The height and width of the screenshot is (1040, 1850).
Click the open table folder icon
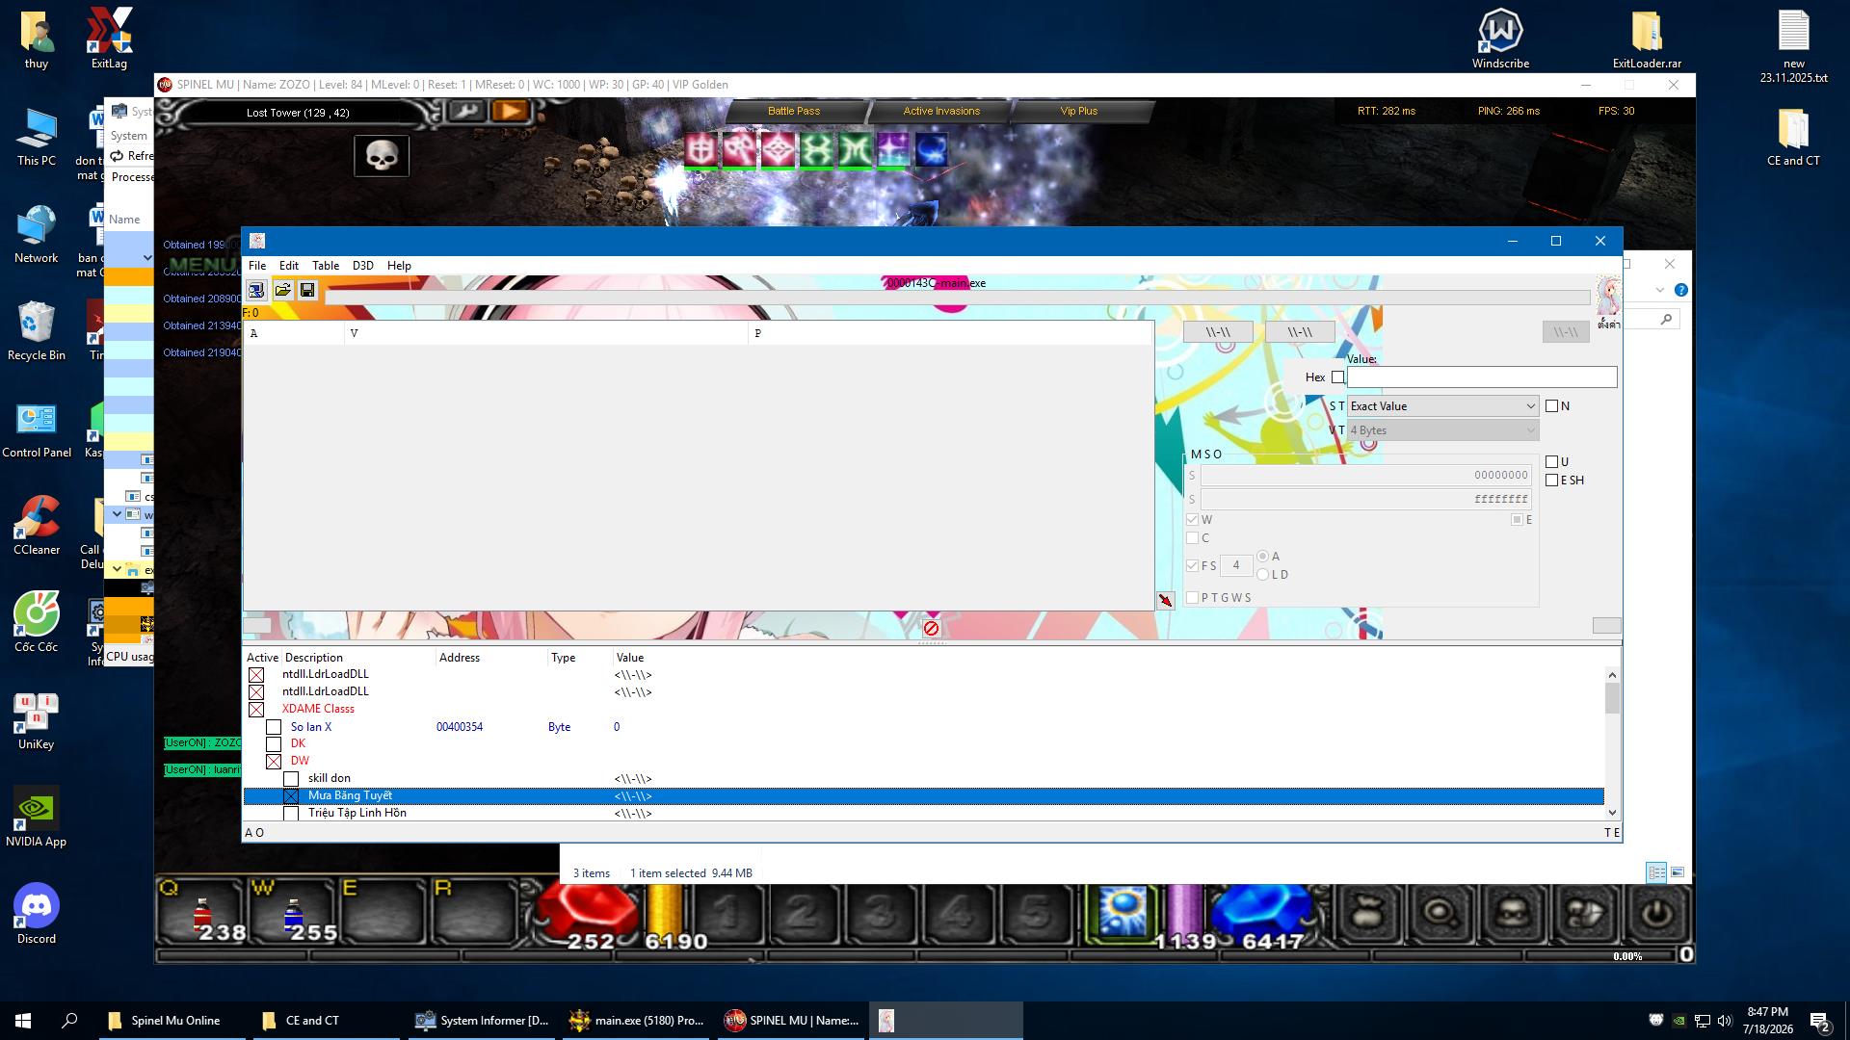(x=282, y=290)
